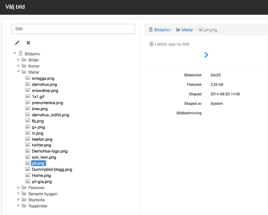Go to Mallar breadcrumb link
This screenshot has width=268, height=215.
[187, 30]
